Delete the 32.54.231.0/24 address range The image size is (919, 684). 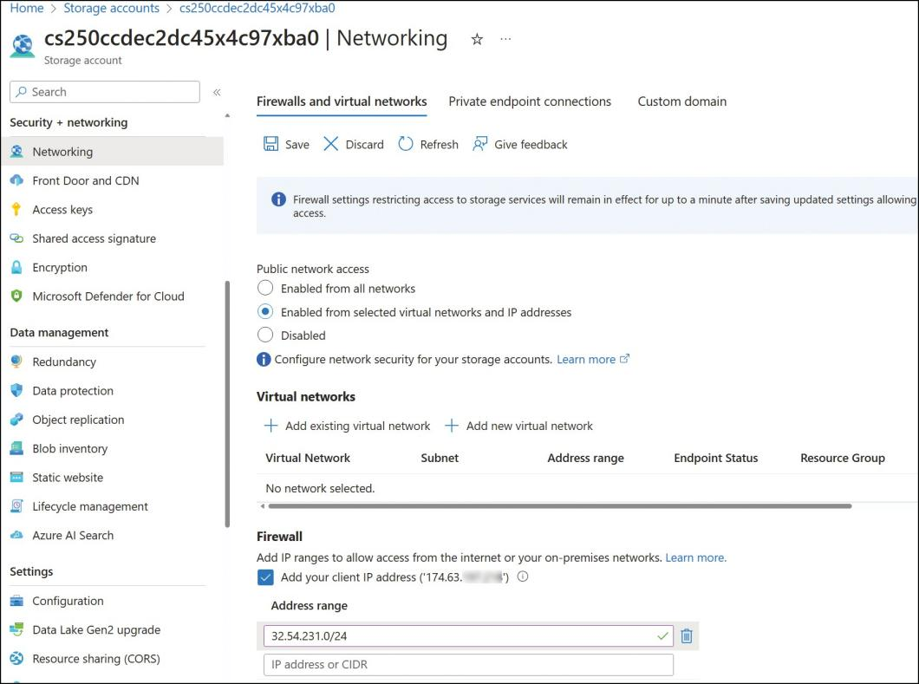(687, 636)
